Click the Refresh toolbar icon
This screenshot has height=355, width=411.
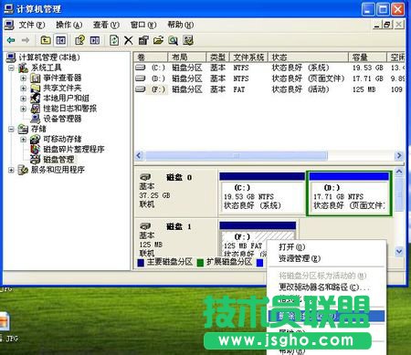click(114, 40)
